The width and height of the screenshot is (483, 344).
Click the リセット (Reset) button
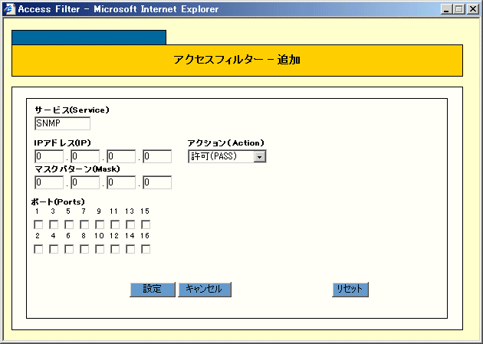click(x=351, y=289)
